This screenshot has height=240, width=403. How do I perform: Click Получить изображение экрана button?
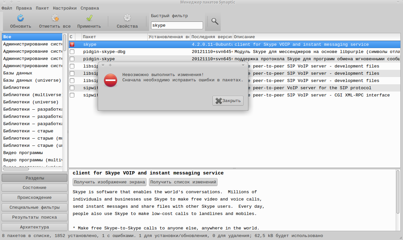[x=110, y=182]
